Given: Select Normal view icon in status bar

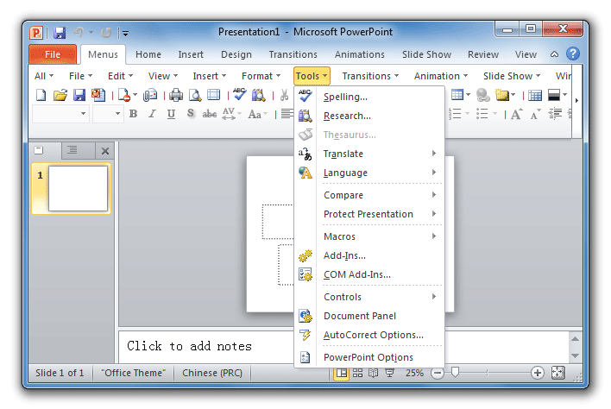Looking at the screenshot, I should 342,373.
